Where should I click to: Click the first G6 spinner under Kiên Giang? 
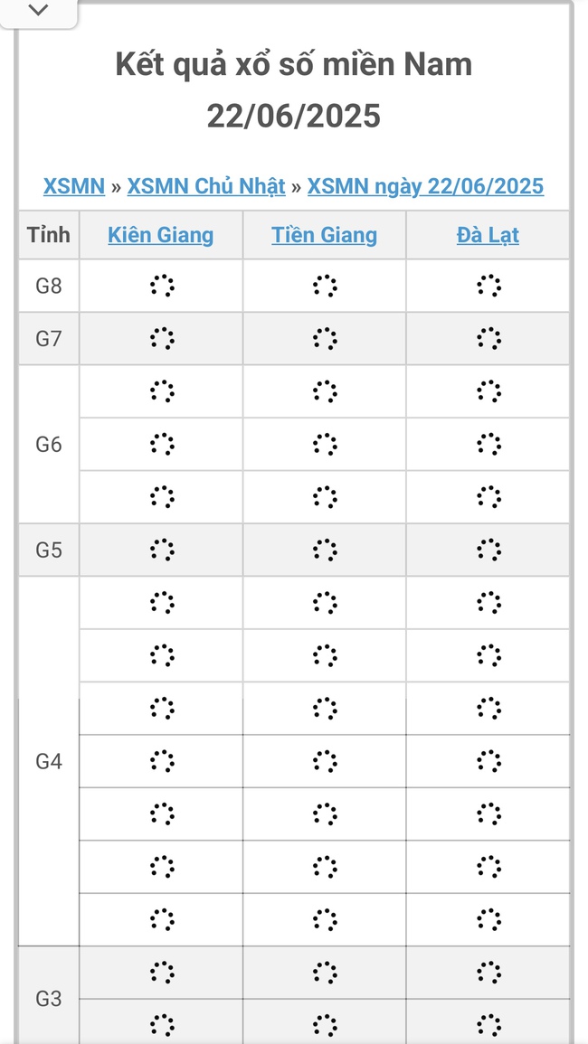[x=160, y=391]
